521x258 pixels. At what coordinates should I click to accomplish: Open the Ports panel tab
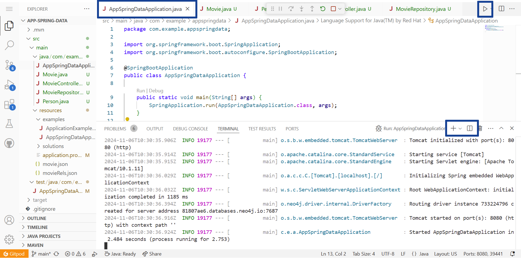(292, 129)
